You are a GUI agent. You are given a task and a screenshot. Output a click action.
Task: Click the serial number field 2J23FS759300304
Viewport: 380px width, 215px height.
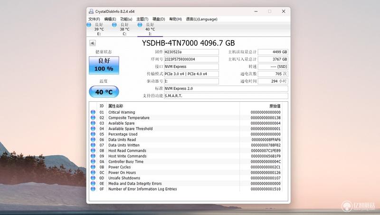coord(191,59)
